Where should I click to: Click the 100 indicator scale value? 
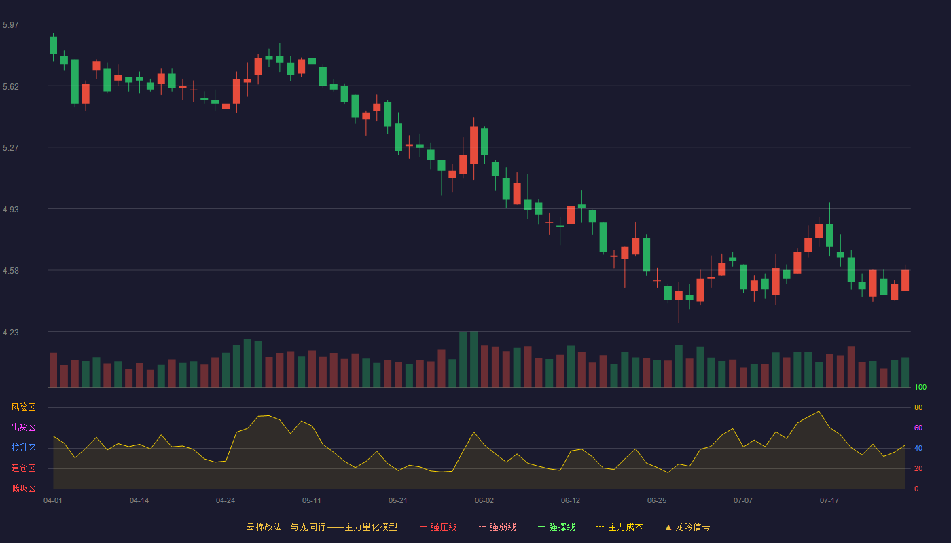(920, 388)
